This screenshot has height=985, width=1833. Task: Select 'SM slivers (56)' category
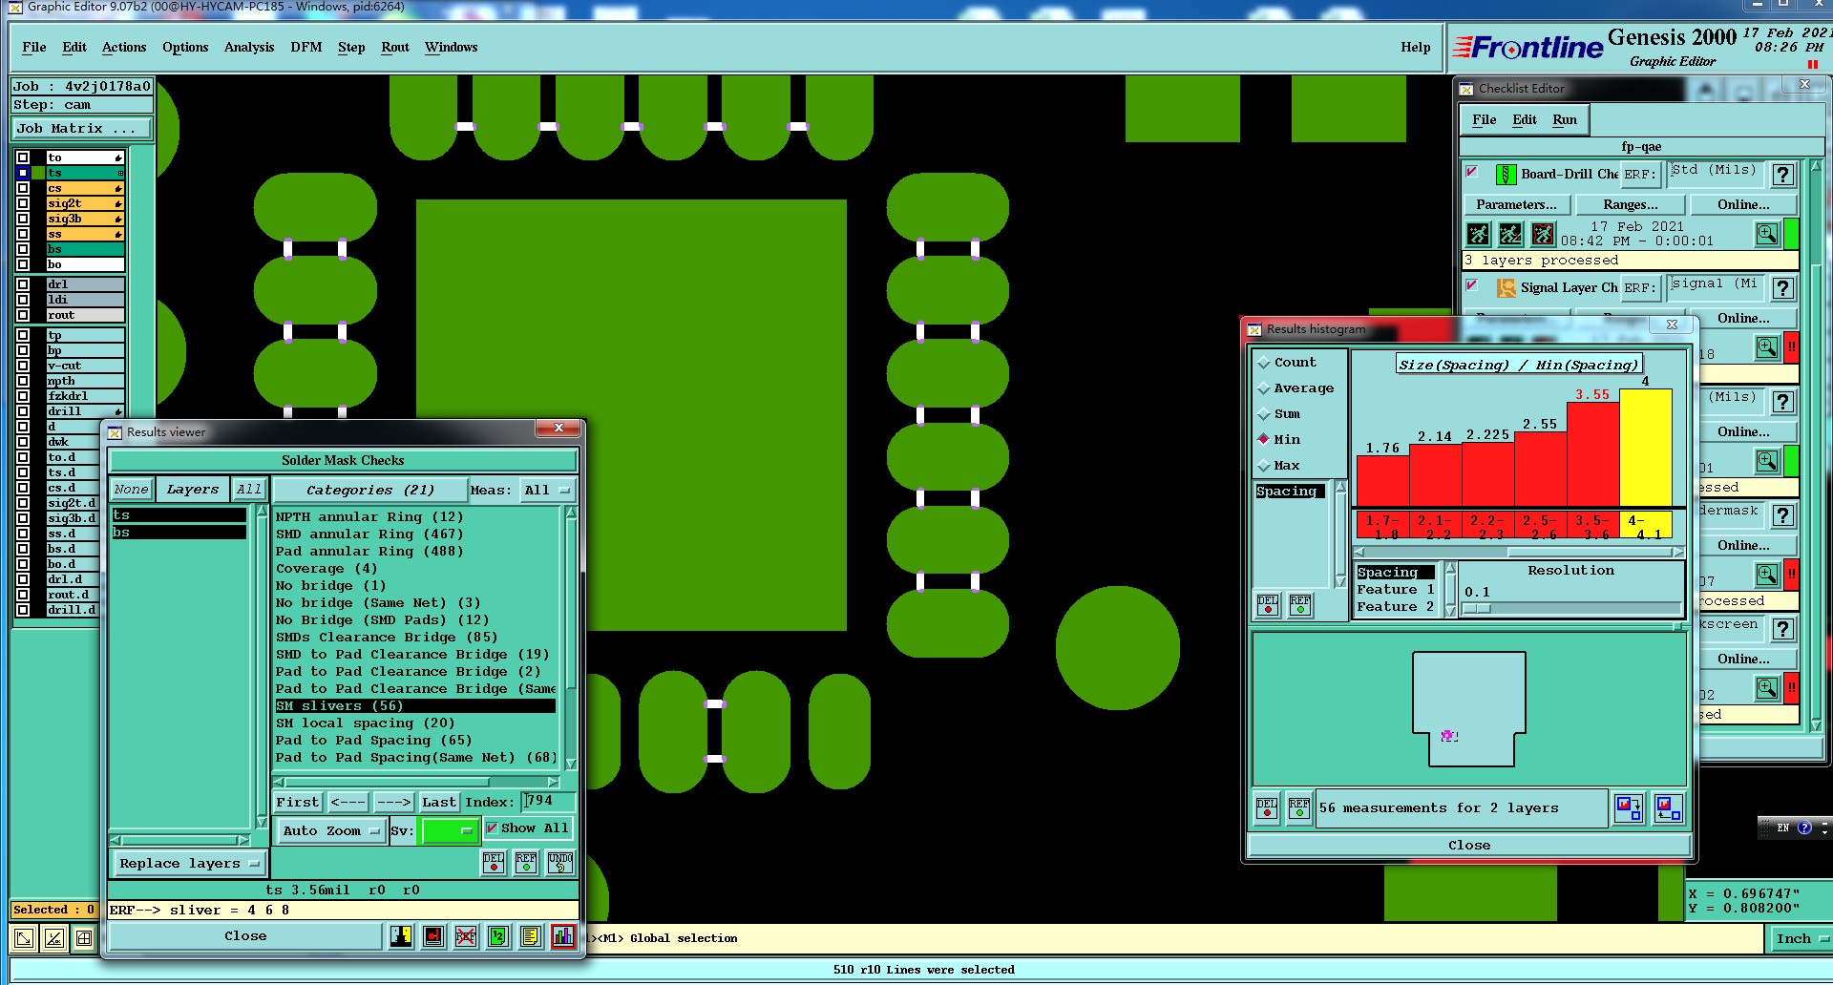pos(415,706)
